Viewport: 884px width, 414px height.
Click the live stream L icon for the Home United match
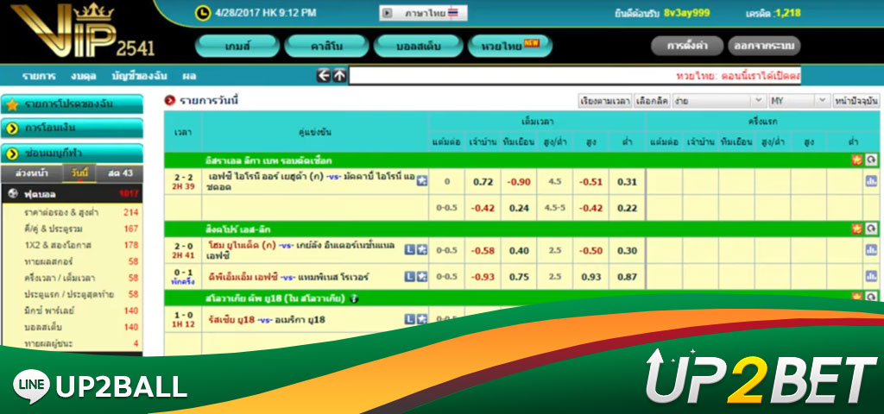(409, 250)
